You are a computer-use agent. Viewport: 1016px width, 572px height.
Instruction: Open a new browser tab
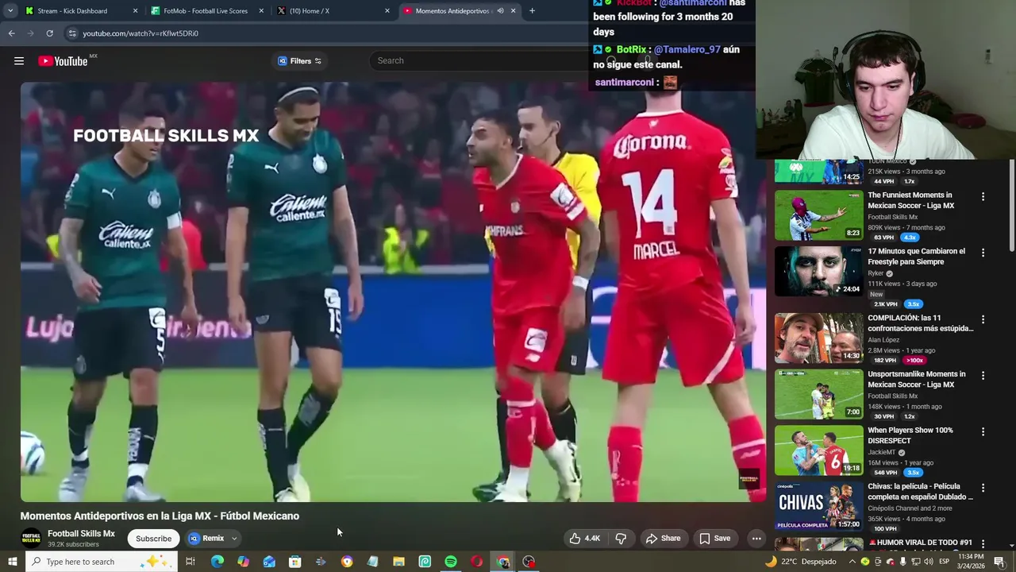pos(532,11)
